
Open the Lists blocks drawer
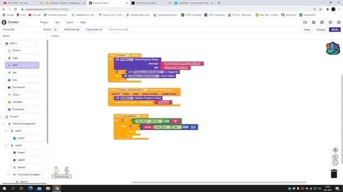[x=22, y=80]
